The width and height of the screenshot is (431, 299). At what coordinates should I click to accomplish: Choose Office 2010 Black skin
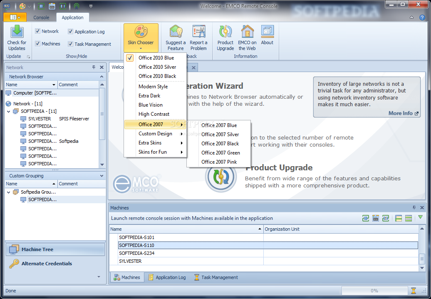point(156,76)
